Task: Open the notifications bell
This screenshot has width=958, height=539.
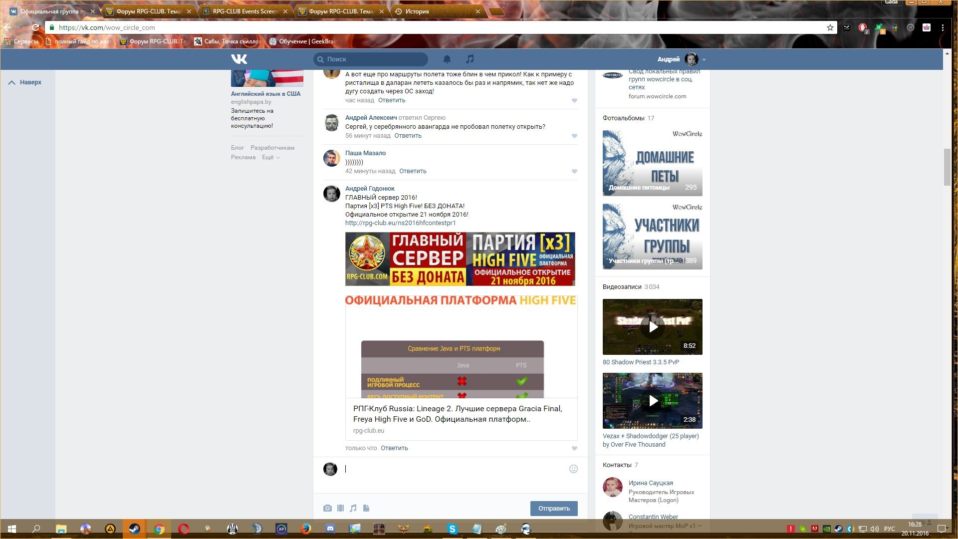Action: 447,59
